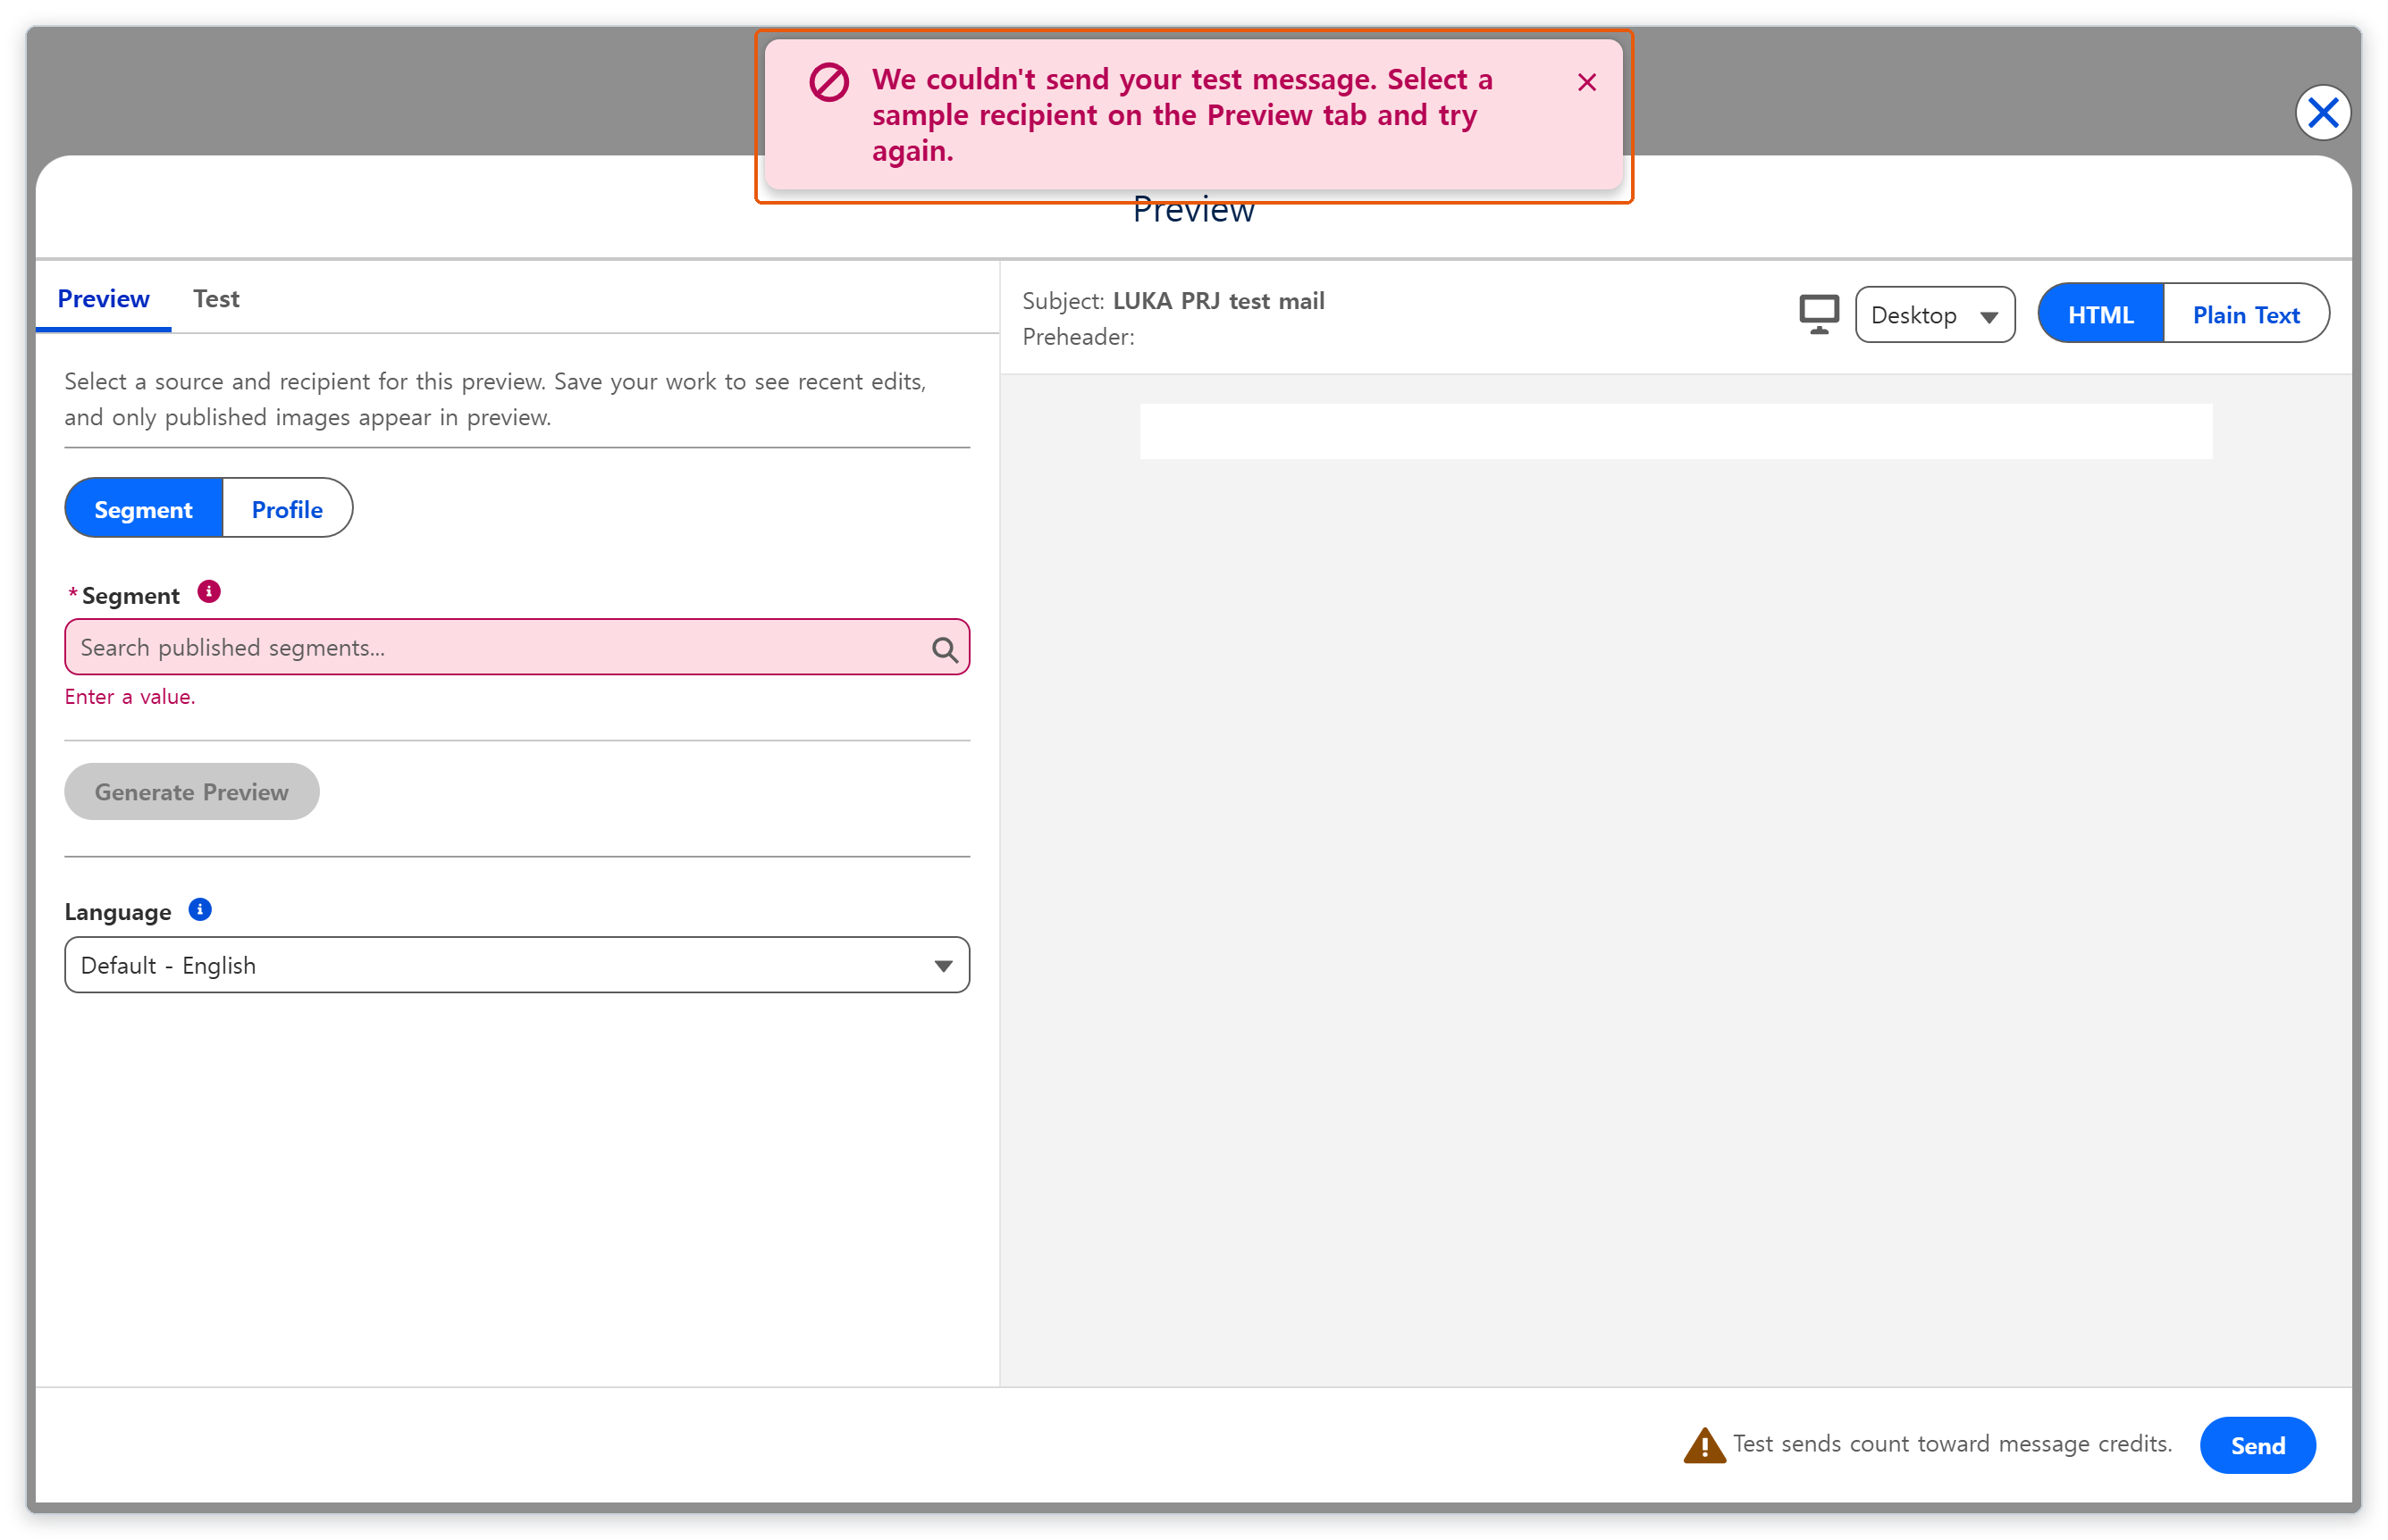Viewport: 2388px width, 1540px height.
Task: Close the Preview dialog with the blue X
Action: (2322, 113)
